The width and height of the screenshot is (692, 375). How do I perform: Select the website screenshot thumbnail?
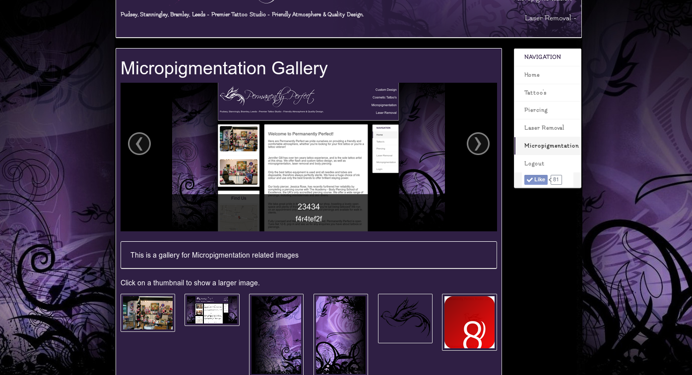(212, 310)
